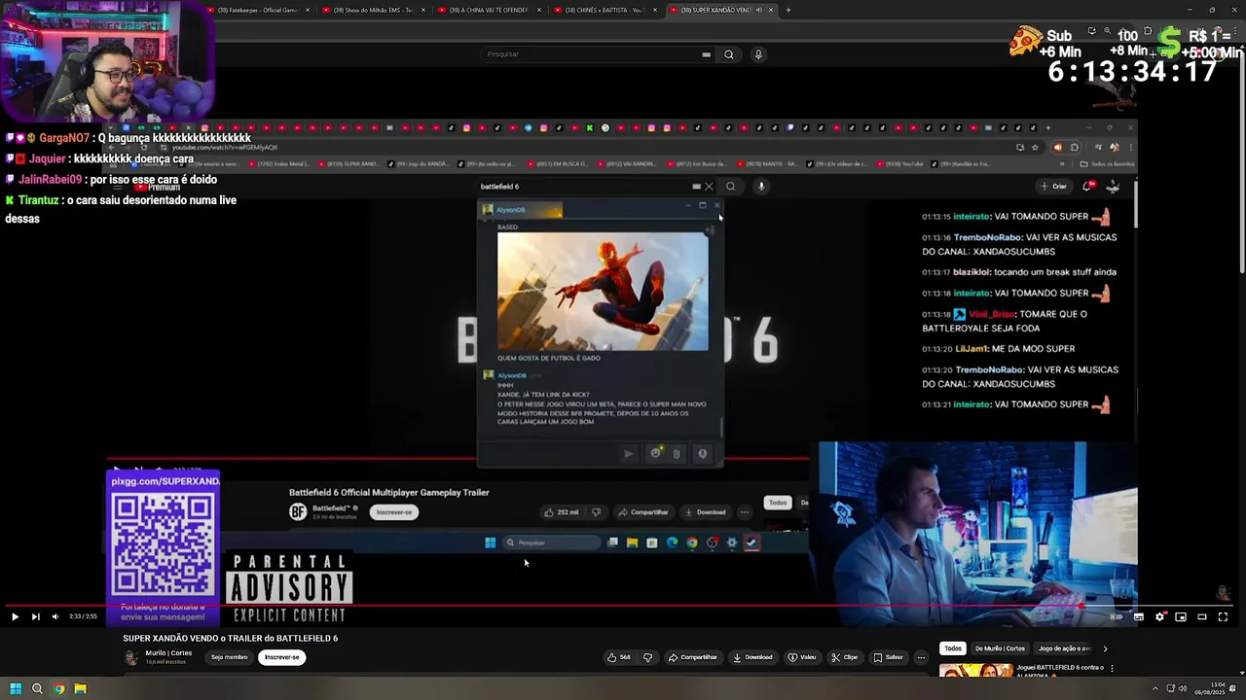Screen dimensions: 1246x700
Task: Open the Windows Start menu
Action: point(15,688)
